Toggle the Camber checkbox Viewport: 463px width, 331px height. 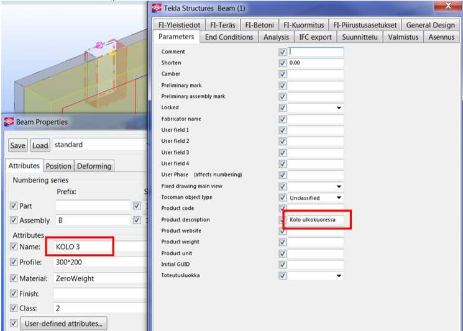click(283, 74)
